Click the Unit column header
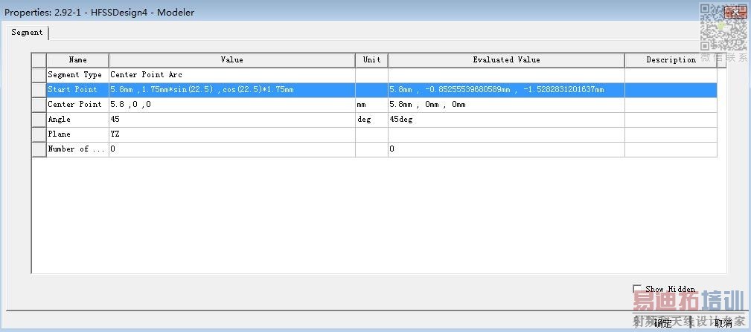The width and height of the screenshot is (751, 332). [x=371, y=59]
